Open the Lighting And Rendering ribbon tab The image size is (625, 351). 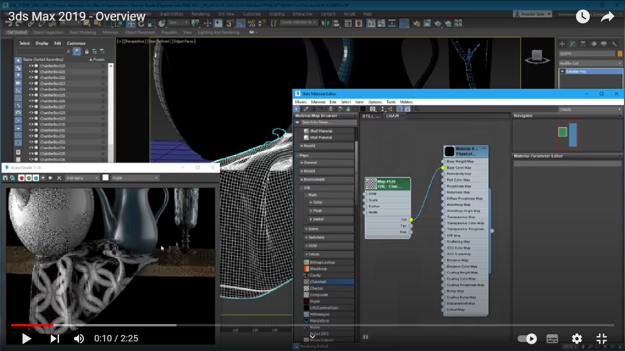(218, 32)
